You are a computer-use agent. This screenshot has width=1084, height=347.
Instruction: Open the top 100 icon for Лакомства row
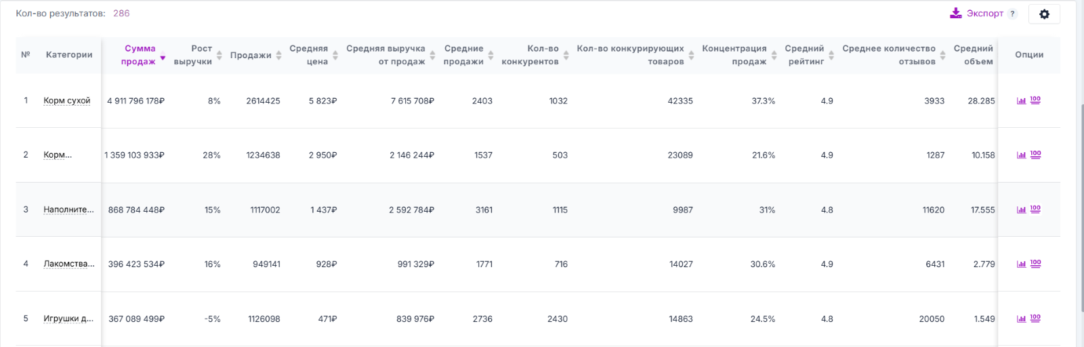click(x=1035, y=264)
